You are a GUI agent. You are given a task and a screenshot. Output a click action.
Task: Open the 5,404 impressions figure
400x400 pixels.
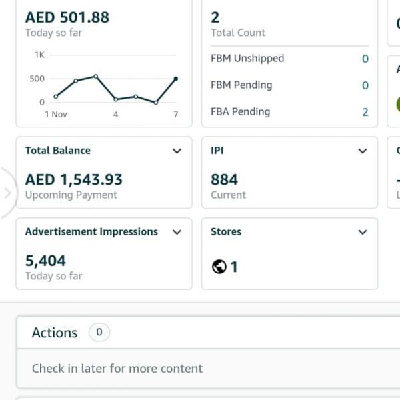click(45, 261)
